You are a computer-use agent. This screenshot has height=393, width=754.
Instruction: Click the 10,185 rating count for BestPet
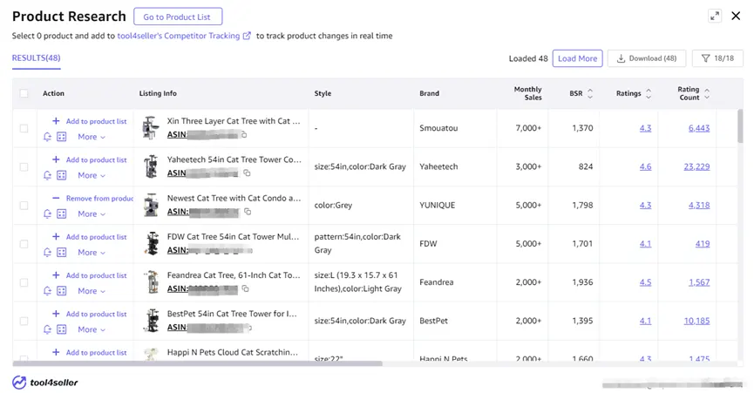coord(696,321)
